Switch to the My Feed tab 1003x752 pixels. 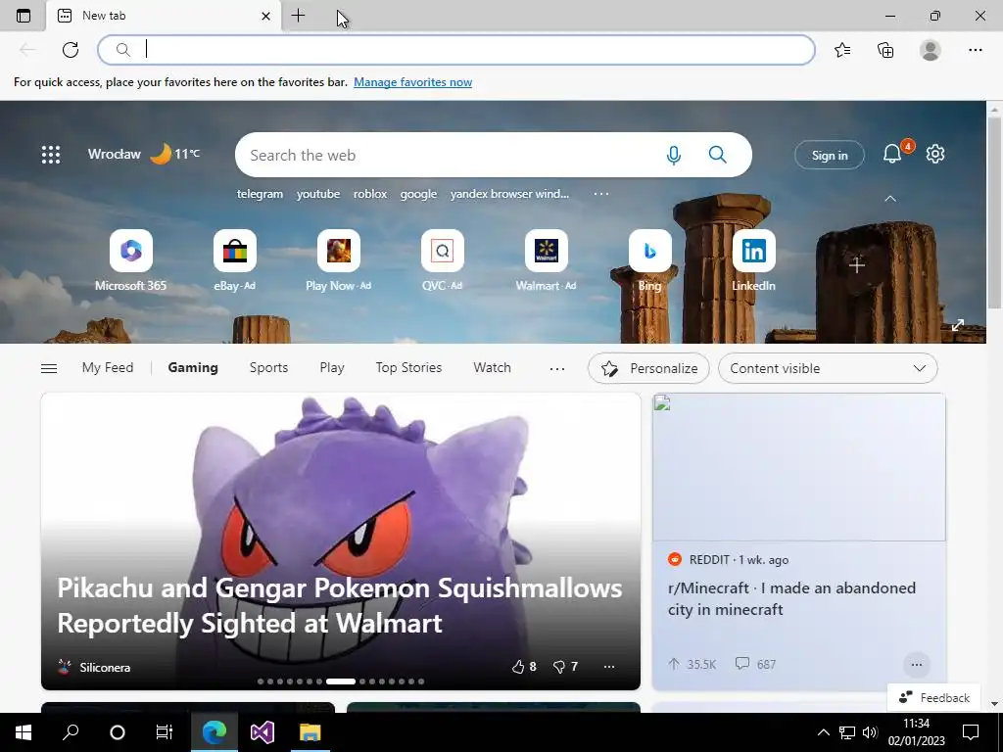coord(108,368)
